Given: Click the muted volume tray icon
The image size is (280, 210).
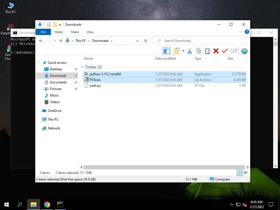Looking at the screenshot, I should [x=244, y=205].
